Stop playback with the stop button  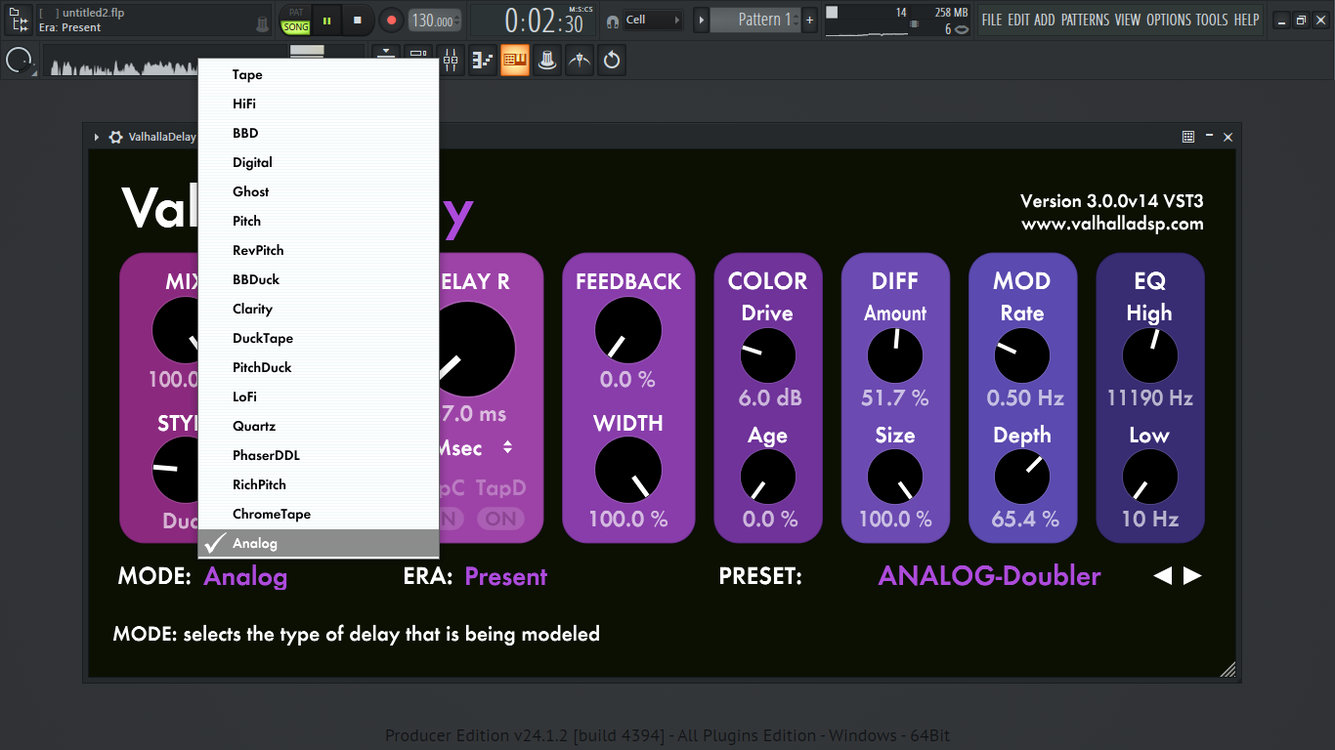click(x=358, y=20)
